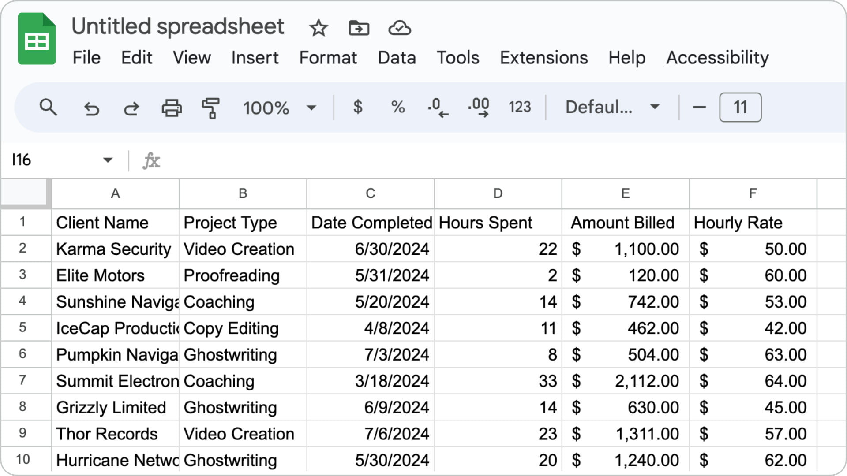Open the Default font dropdown
The height and width of the screenshot is (476, 847).
pyautogui.click(x=611, y=107)
